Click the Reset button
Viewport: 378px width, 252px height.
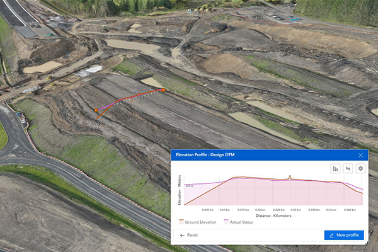(x=189, y=235)
